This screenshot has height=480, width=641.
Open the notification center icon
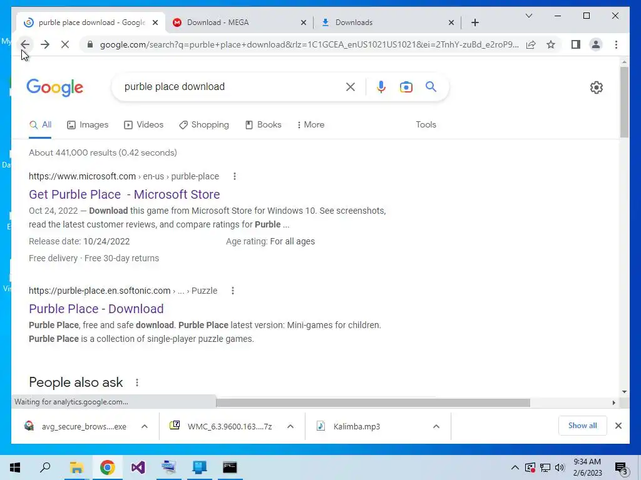(x=620, y=468)
